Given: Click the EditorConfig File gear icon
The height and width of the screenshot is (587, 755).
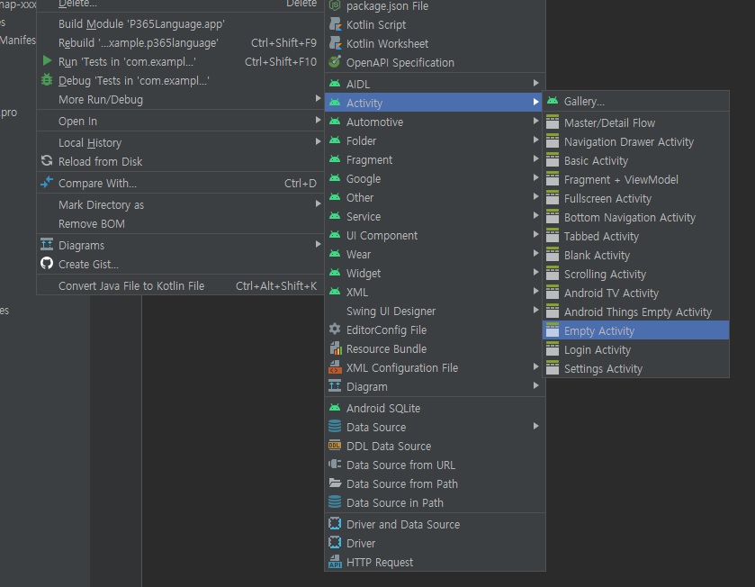Looking at the screenshot, I should point(335,329).
